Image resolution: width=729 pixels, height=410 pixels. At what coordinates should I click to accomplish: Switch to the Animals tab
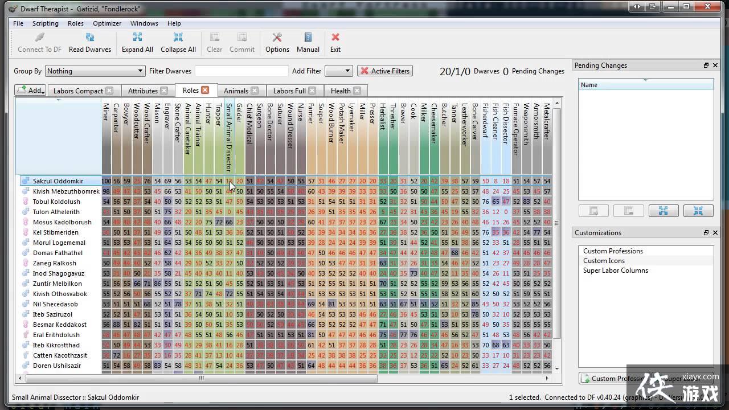click(x=236, y=91)
